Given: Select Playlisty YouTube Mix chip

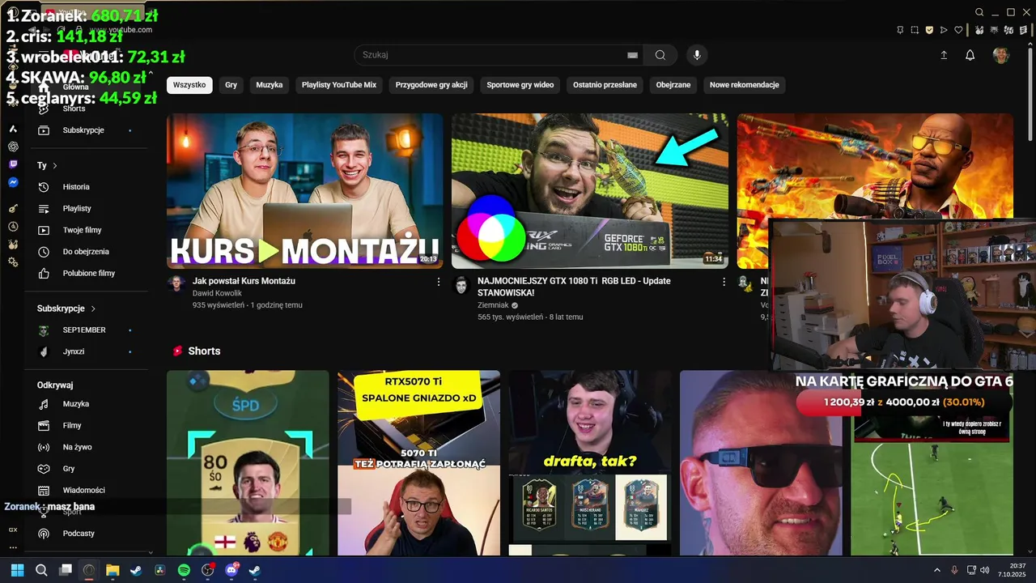Looking at the screenshot, I should click(339, 85).
